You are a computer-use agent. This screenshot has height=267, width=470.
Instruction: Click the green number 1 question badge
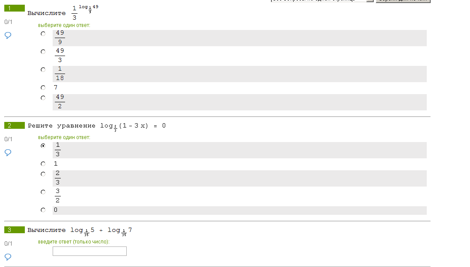[x=15, y=9]
